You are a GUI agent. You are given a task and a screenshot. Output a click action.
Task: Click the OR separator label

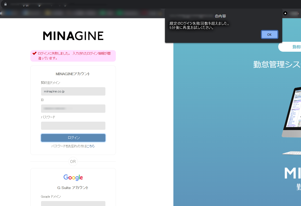click(x=73, y=162)
